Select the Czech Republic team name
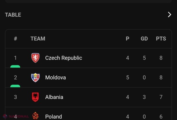Viewport: 177px width, 120px height. (63, 58)
